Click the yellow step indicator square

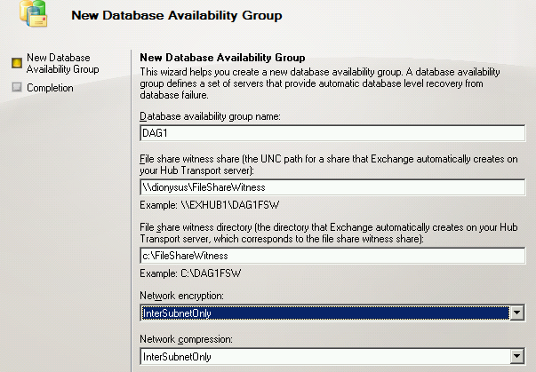15,63
